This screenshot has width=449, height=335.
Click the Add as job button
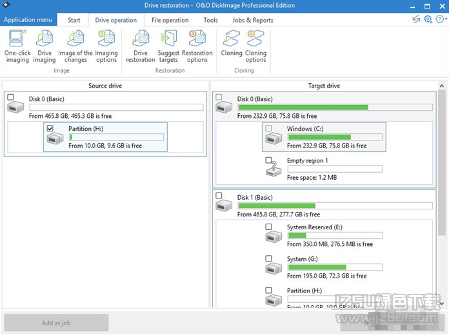click(x=56, y=323)
